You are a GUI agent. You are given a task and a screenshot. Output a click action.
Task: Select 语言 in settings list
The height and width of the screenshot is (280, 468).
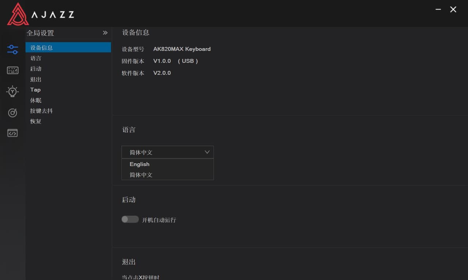point(68,58)
